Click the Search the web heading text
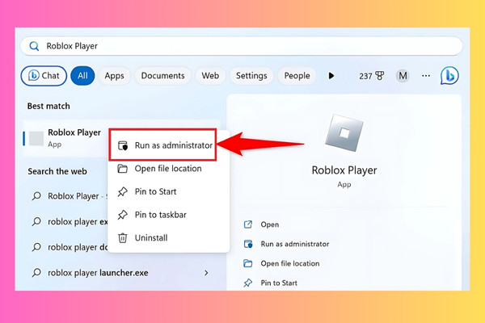The height and width of the screenshot is (323, 485). pyautogui.click(x=57, y=171)
